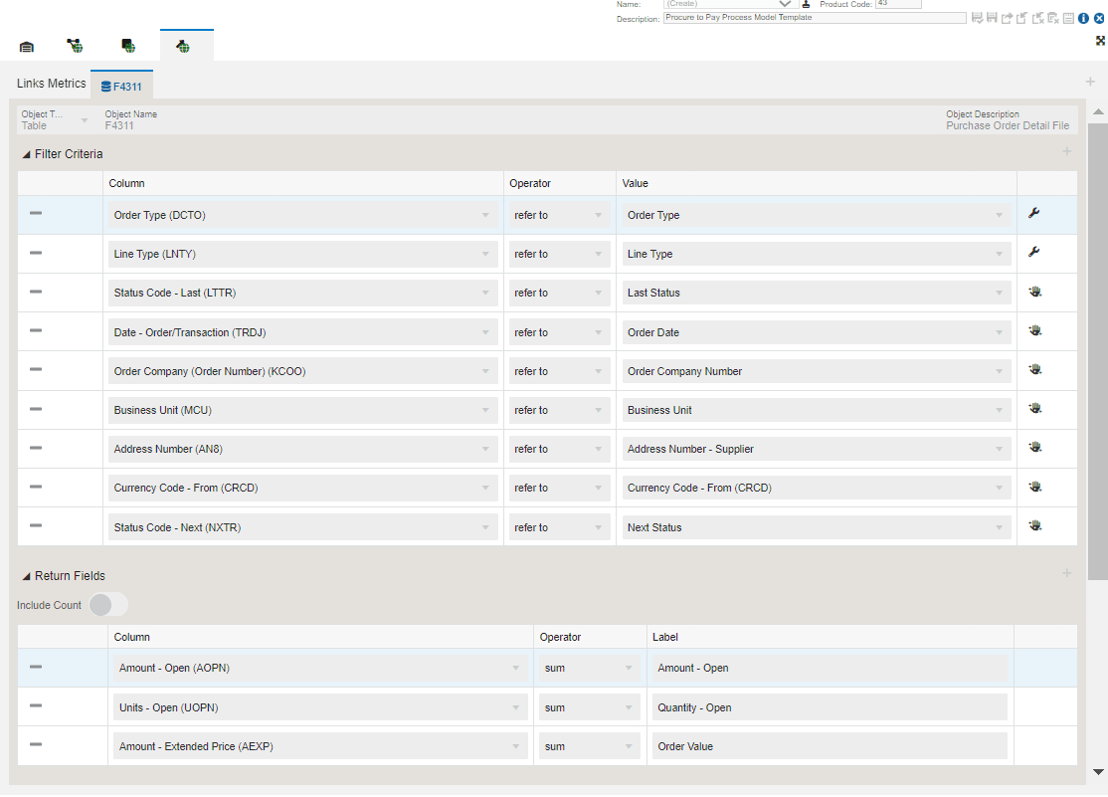The width and height of the screenshot is (1108, 797).
Task: Add a new Links Metrics tab with plus
Action: tap(1090, 82)
